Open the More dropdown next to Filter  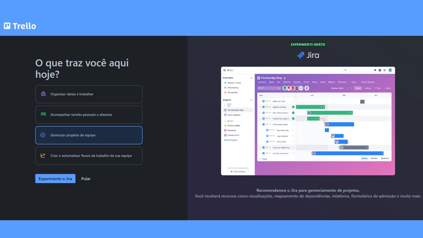click(x=387, y=88)
